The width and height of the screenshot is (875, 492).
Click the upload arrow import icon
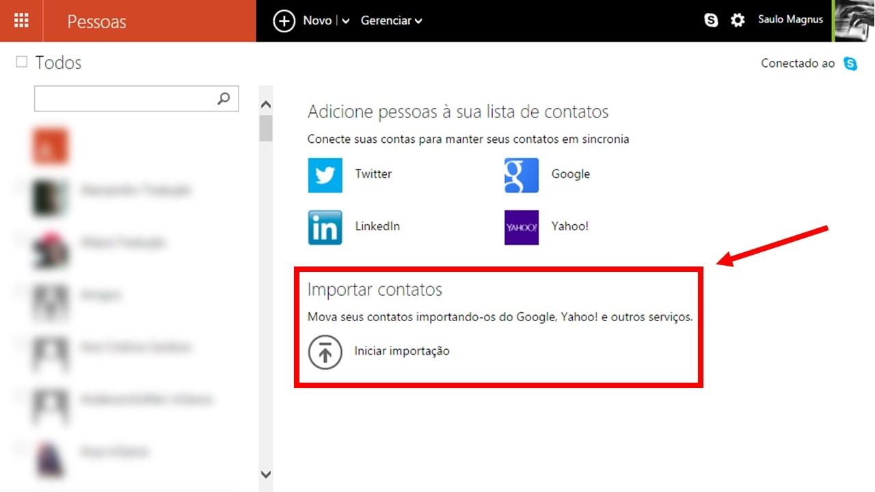pyautogui.click(x=325, y=352)
